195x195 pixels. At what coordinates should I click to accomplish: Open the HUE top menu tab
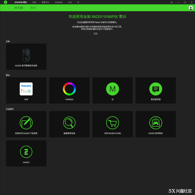point(70,2)
